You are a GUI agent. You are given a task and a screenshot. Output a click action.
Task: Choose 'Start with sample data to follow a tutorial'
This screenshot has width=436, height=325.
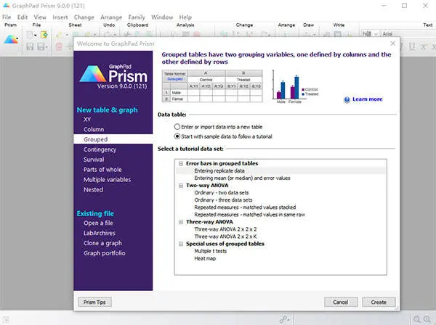(x=178, y=136)
